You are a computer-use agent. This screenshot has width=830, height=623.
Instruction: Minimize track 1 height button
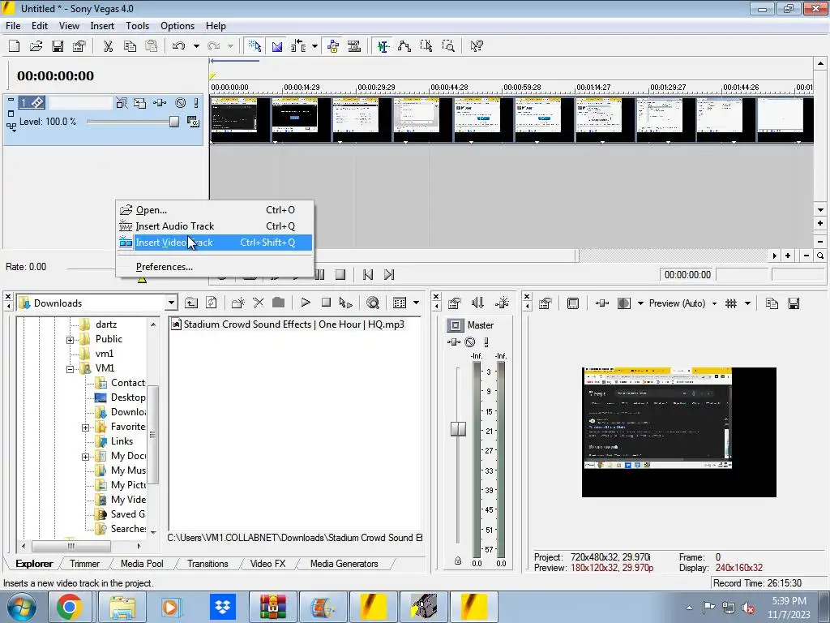click(11, 100)
